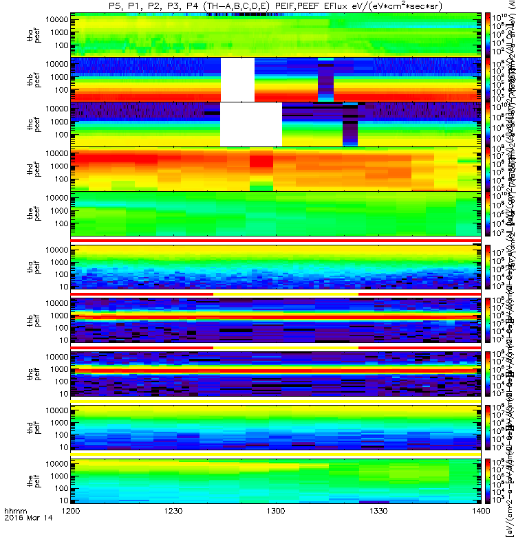Click the '2016 Mar 14' date label
The image size is (516, 550).
pos(28,518)
